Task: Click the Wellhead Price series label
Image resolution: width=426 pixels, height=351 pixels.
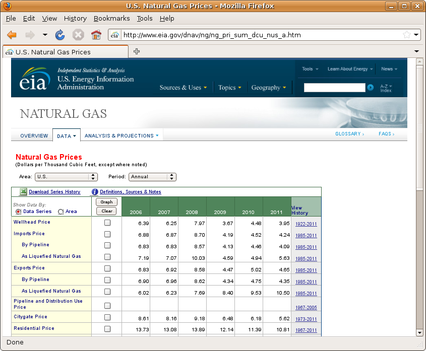Action: [32, 222]
